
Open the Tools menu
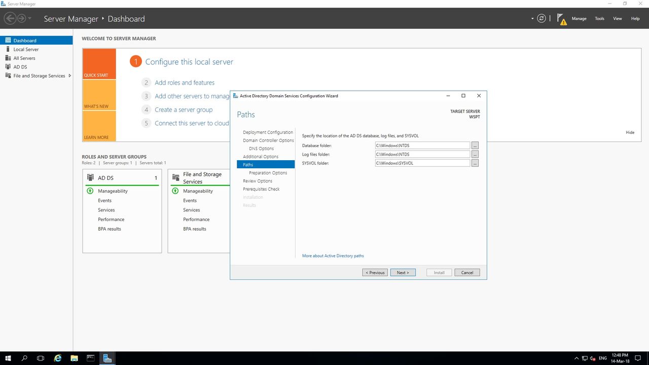pyautogui.click(x=599, y=19)
